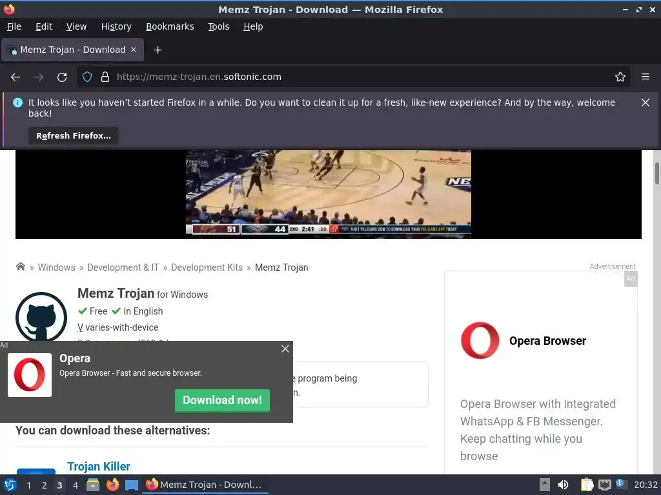Click the Memz Trojan GitHub cat logo
The image size is (661, 495).
[41, 316]
